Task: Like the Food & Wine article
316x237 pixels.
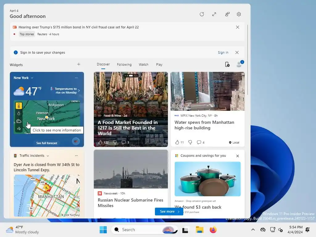Action: click(x=100, y=142)
